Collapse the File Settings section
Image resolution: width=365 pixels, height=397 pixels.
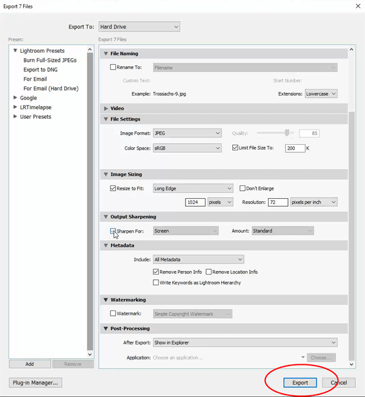pyautogui.click(x=106, y=119)
